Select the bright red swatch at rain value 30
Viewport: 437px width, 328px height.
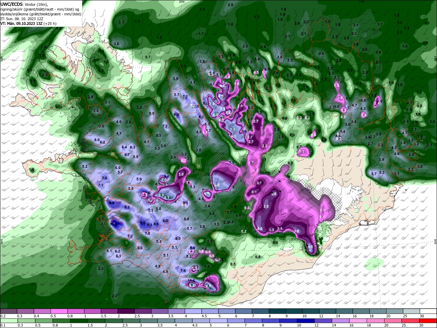(x=428, y=321)
